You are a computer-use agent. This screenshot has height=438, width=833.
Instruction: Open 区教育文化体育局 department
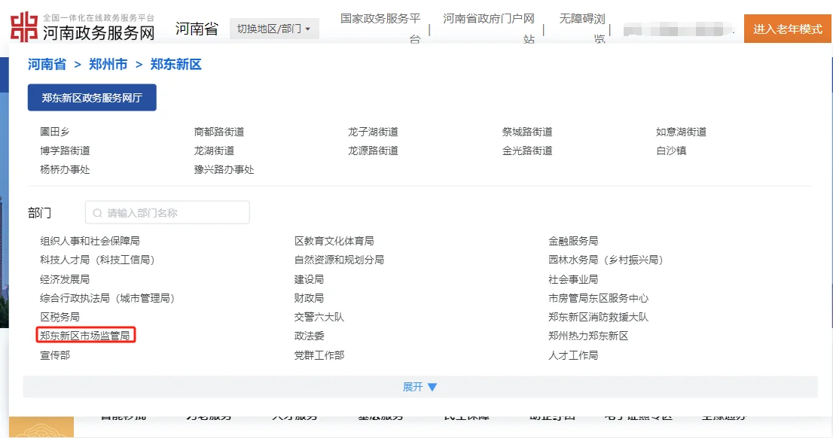point(334,241)
